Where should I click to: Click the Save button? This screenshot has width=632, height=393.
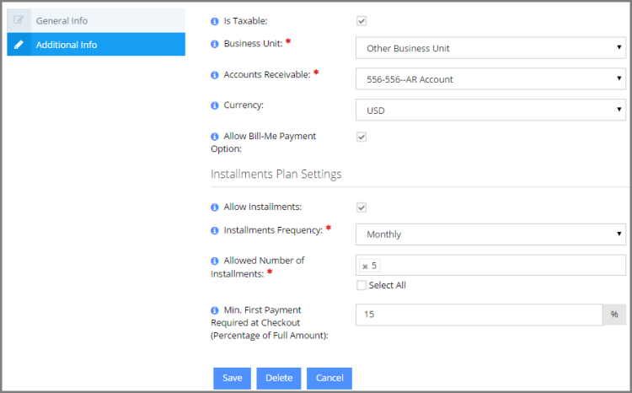[x=233, y=378]
